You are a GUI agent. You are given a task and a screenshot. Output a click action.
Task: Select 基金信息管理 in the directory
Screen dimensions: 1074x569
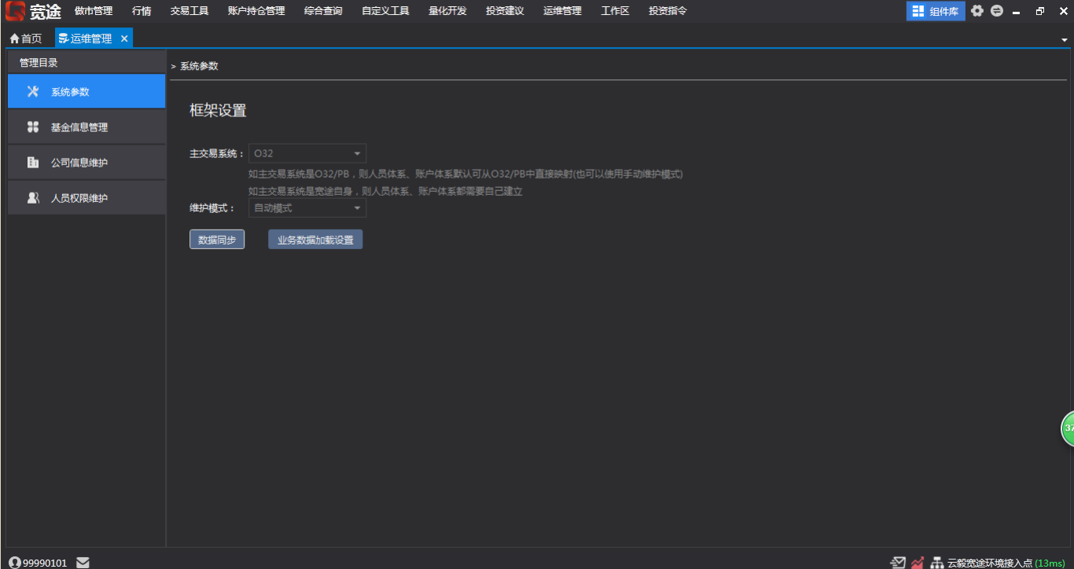86,127
